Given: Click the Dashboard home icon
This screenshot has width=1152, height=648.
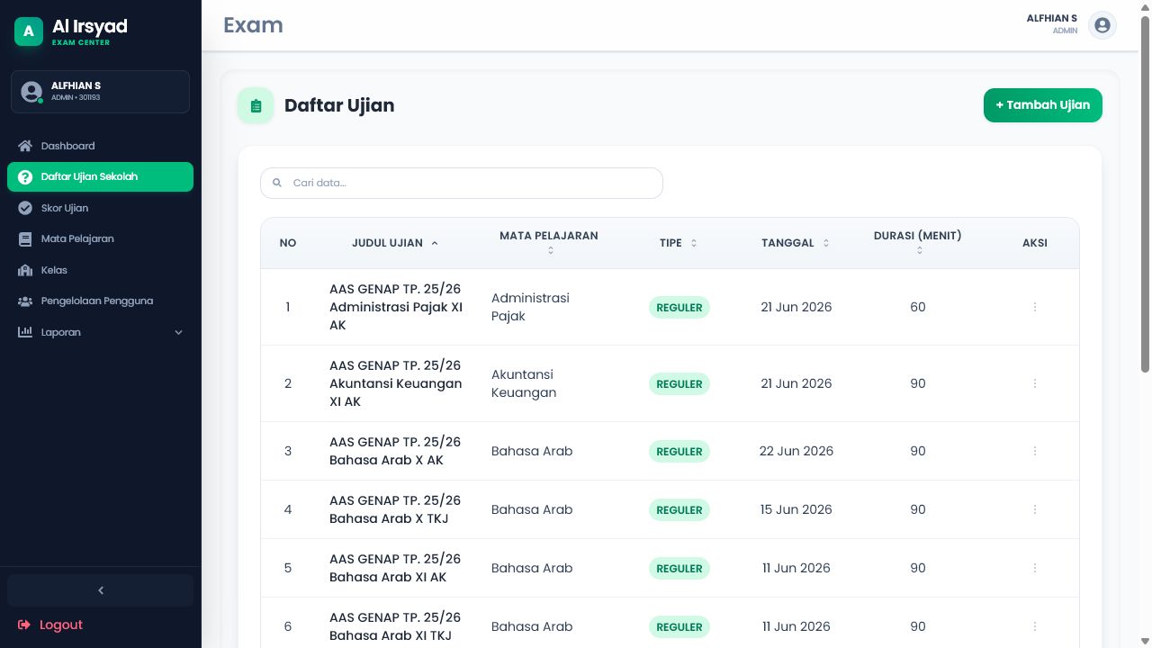Looking at the screenshot, I should [25, 146].
